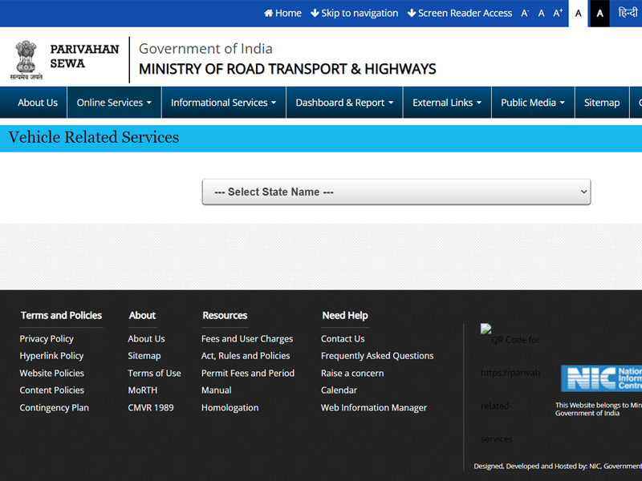
Task: Click the QR code image
Action: coord(486,329)
